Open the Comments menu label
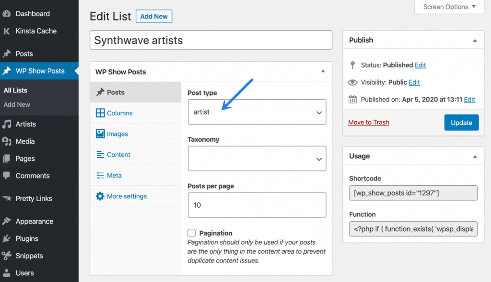The height and width of the screenshot is (282, 491). 33,176
